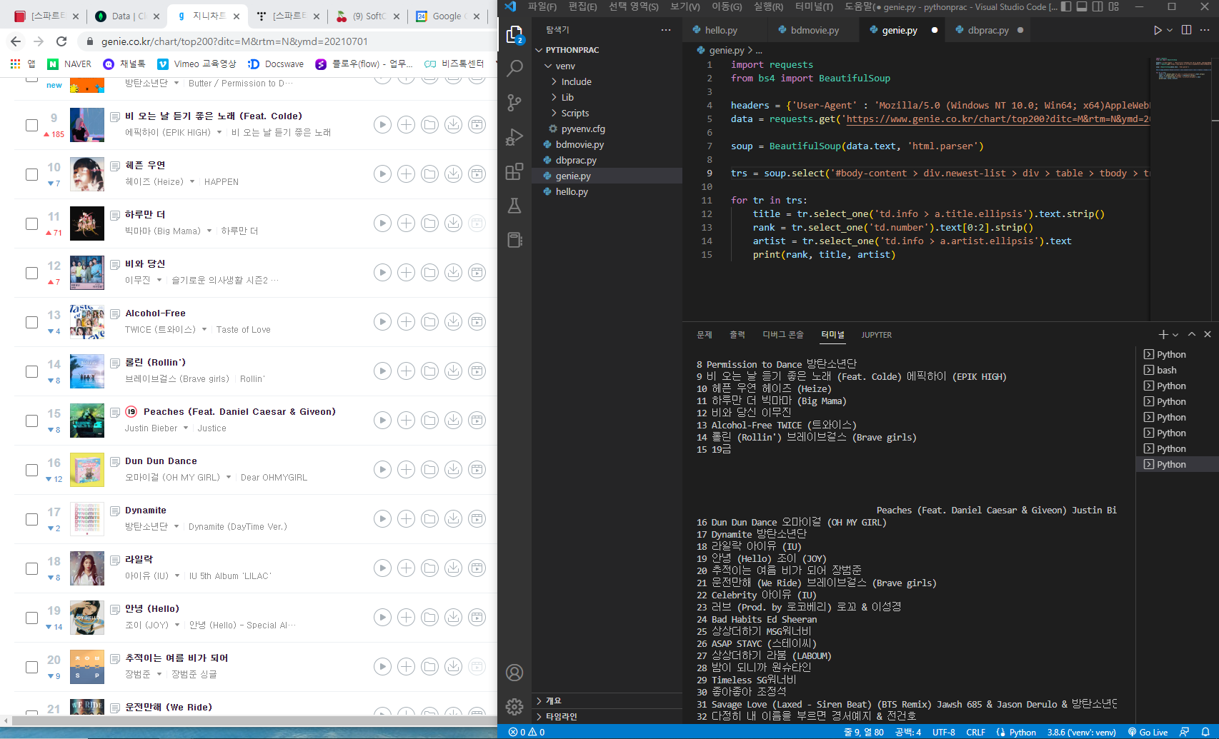This screenshot has height=739, width=1219.
Task: Open the Source Control view in VS Code
Action: coord(514,103)
